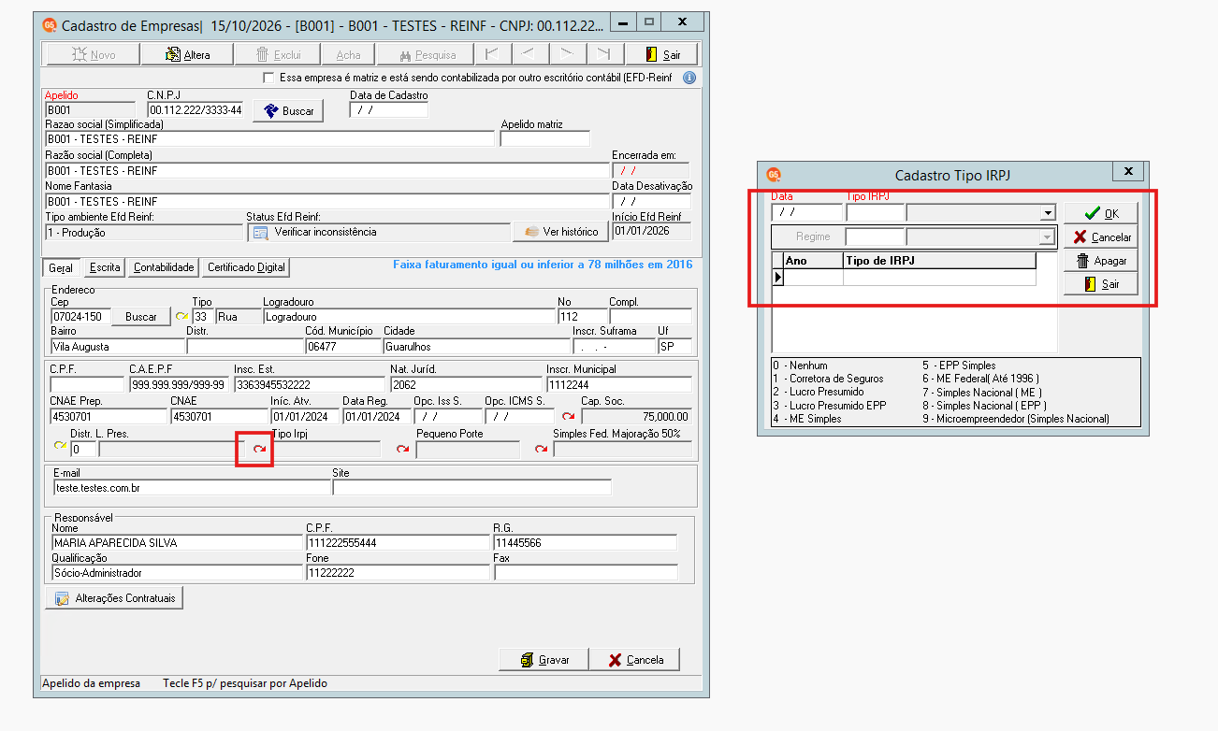Click the yellow arrow icon beside Tipo logradouro

click(182, 317)
